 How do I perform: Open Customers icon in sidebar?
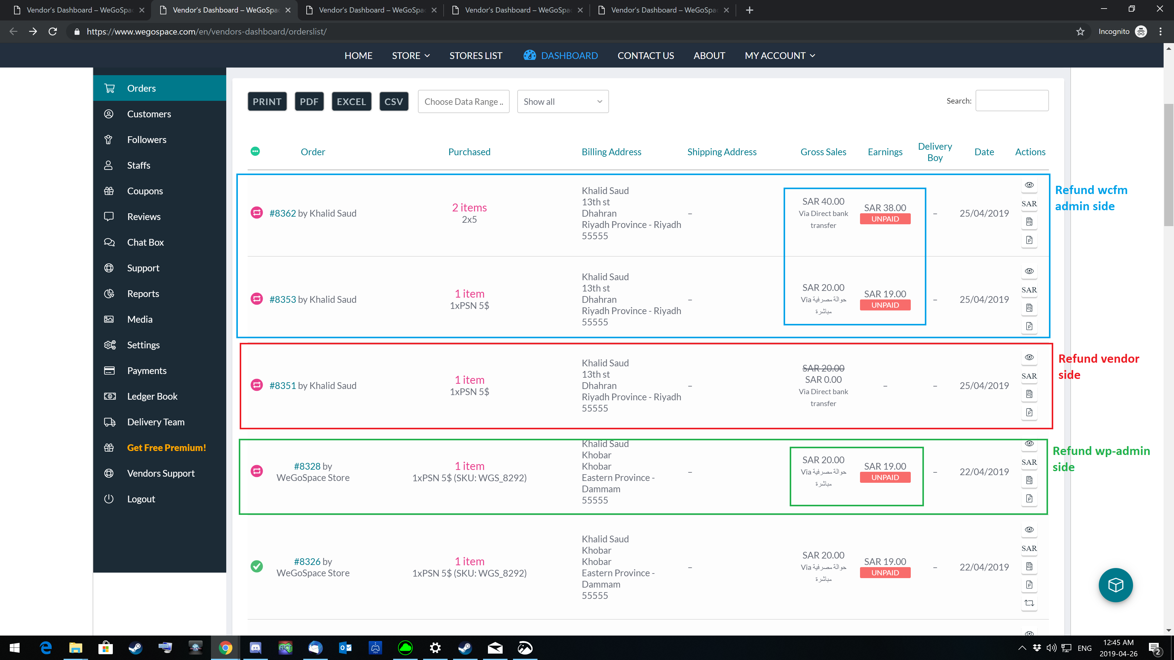(109, 114)
